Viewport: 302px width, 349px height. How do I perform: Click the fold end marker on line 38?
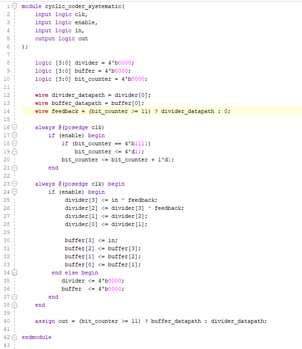(x=14, y=305)
